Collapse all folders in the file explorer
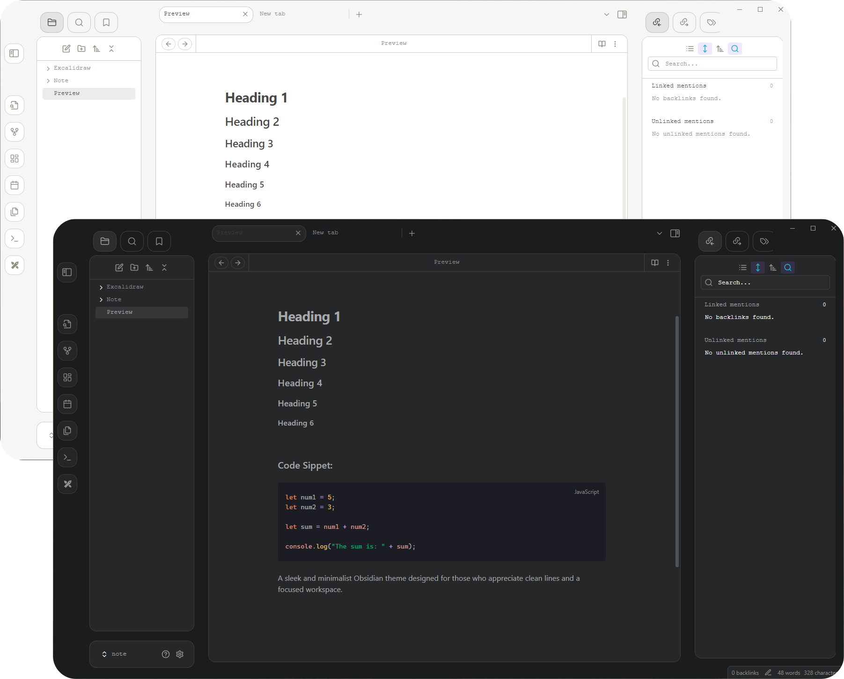The image size is (844, 679). [x=164, y=267]
